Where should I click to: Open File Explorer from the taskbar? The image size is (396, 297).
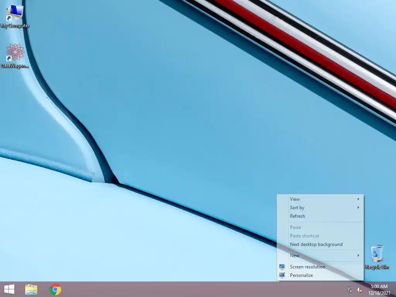pos(31,289)
